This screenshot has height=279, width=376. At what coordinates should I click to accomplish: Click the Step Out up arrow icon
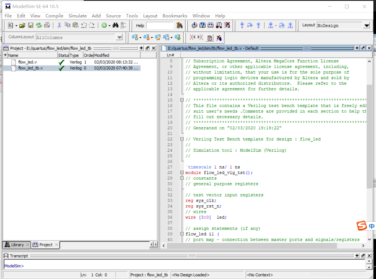(x=258, y=25)
